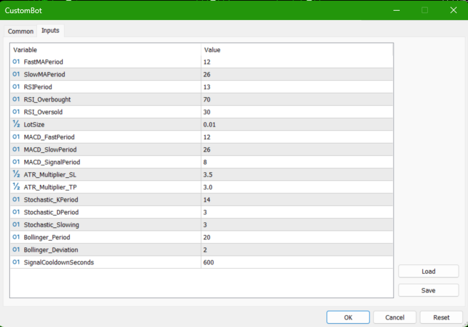Edit the FastMAPeriod value 12
Image resolution: width=468 pixels, height=327 pixels.
[297, 62]
